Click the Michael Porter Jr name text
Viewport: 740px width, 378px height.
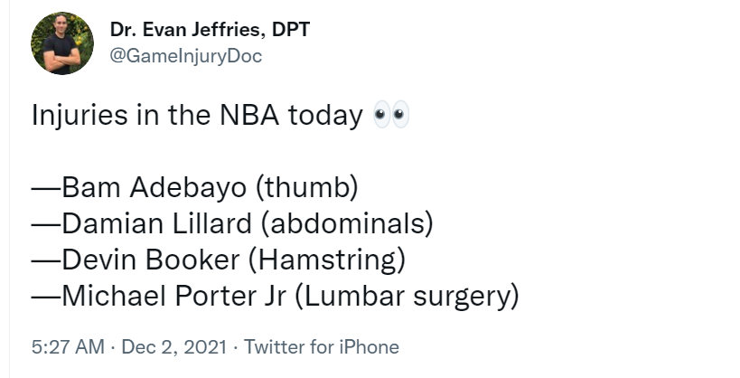click(173, 297)
